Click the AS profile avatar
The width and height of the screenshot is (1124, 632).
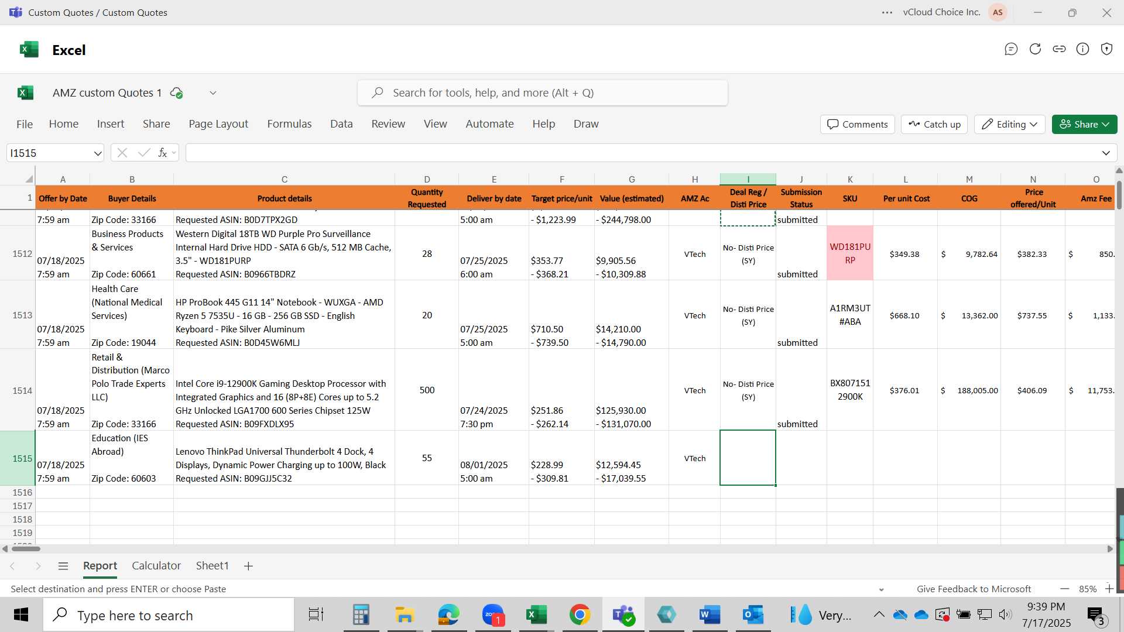[998, 12]
